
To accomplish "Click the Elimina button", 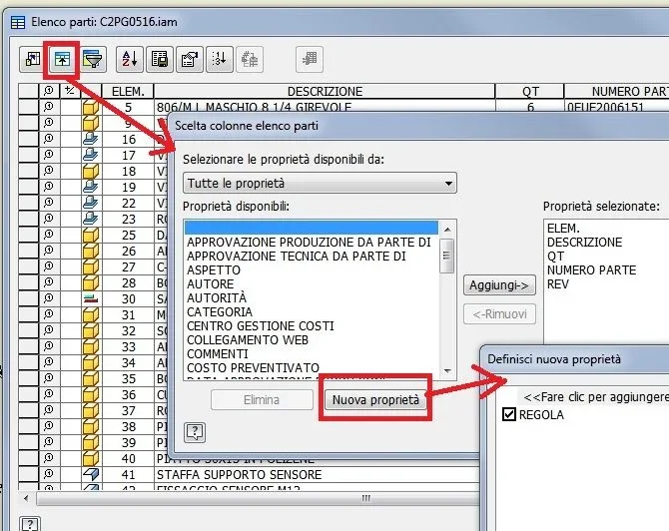I will point(262,400).
